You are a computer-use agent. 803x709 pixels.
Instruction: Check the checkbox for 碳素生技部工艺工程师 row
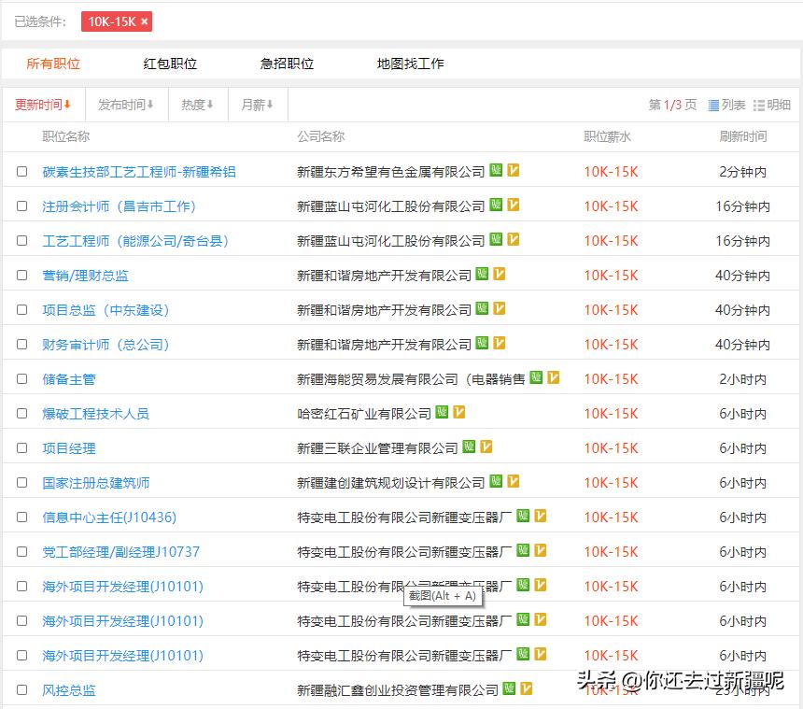21,170
